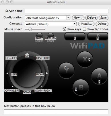Click the Install... gamepad button
The width and height of the screenshot is (111, 116).
86,24
